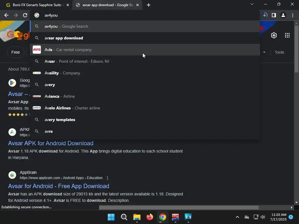299x224 pixels.
Task: Open the Chrome profile icon
Action: (283, 15)
